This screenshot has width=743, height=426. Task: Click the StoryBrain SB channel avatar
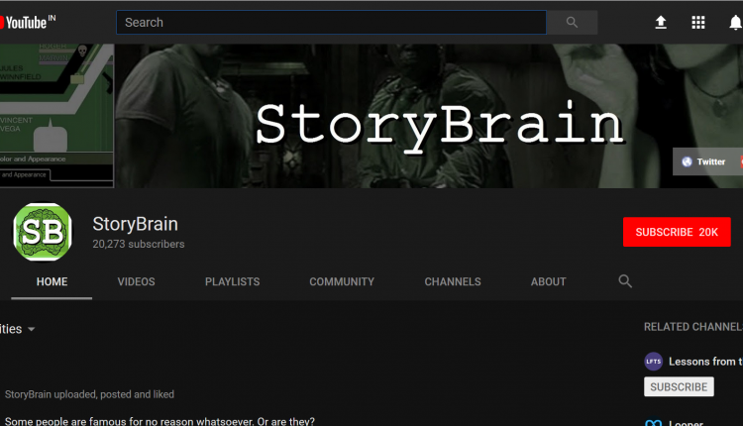(43, 232)
